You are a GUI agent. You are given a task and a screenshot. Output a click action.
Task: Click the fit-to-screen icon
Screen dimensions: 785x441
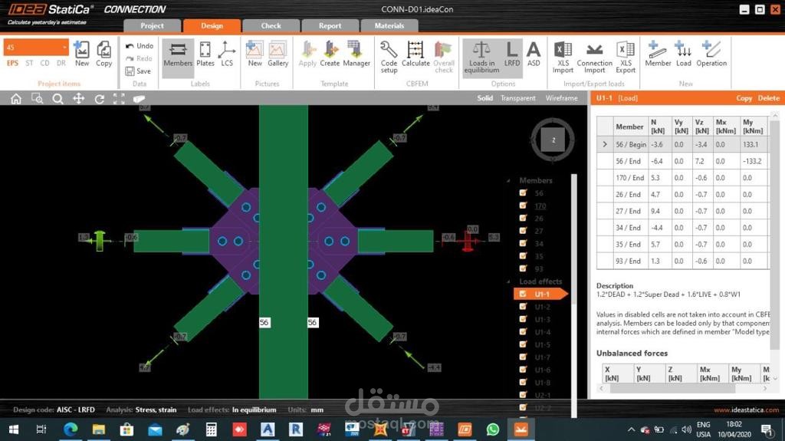click(x=119, y=99)
